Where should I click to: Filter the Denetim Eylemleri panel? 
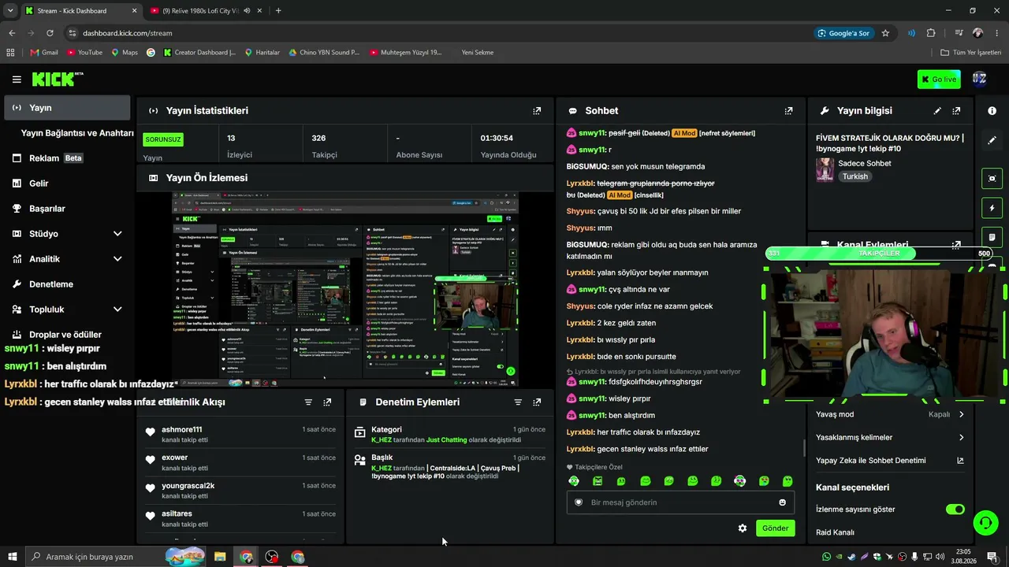click(518, 402)
